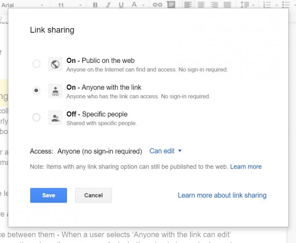
Task: Expand the text color dropdown arrow
Action: [143, 5]
